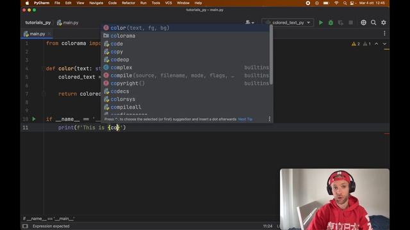Click the Wi-Fi status icon
Image resolution: width=410 pixels, height=230 pixels.
pyautogui.click(x=336, y=3)
